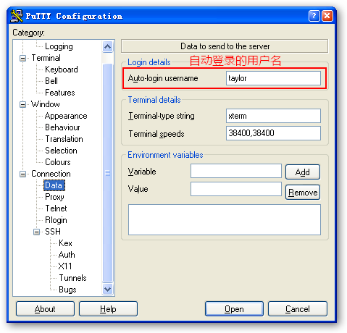Click Add to add environment variable

(x=303, y=172)
